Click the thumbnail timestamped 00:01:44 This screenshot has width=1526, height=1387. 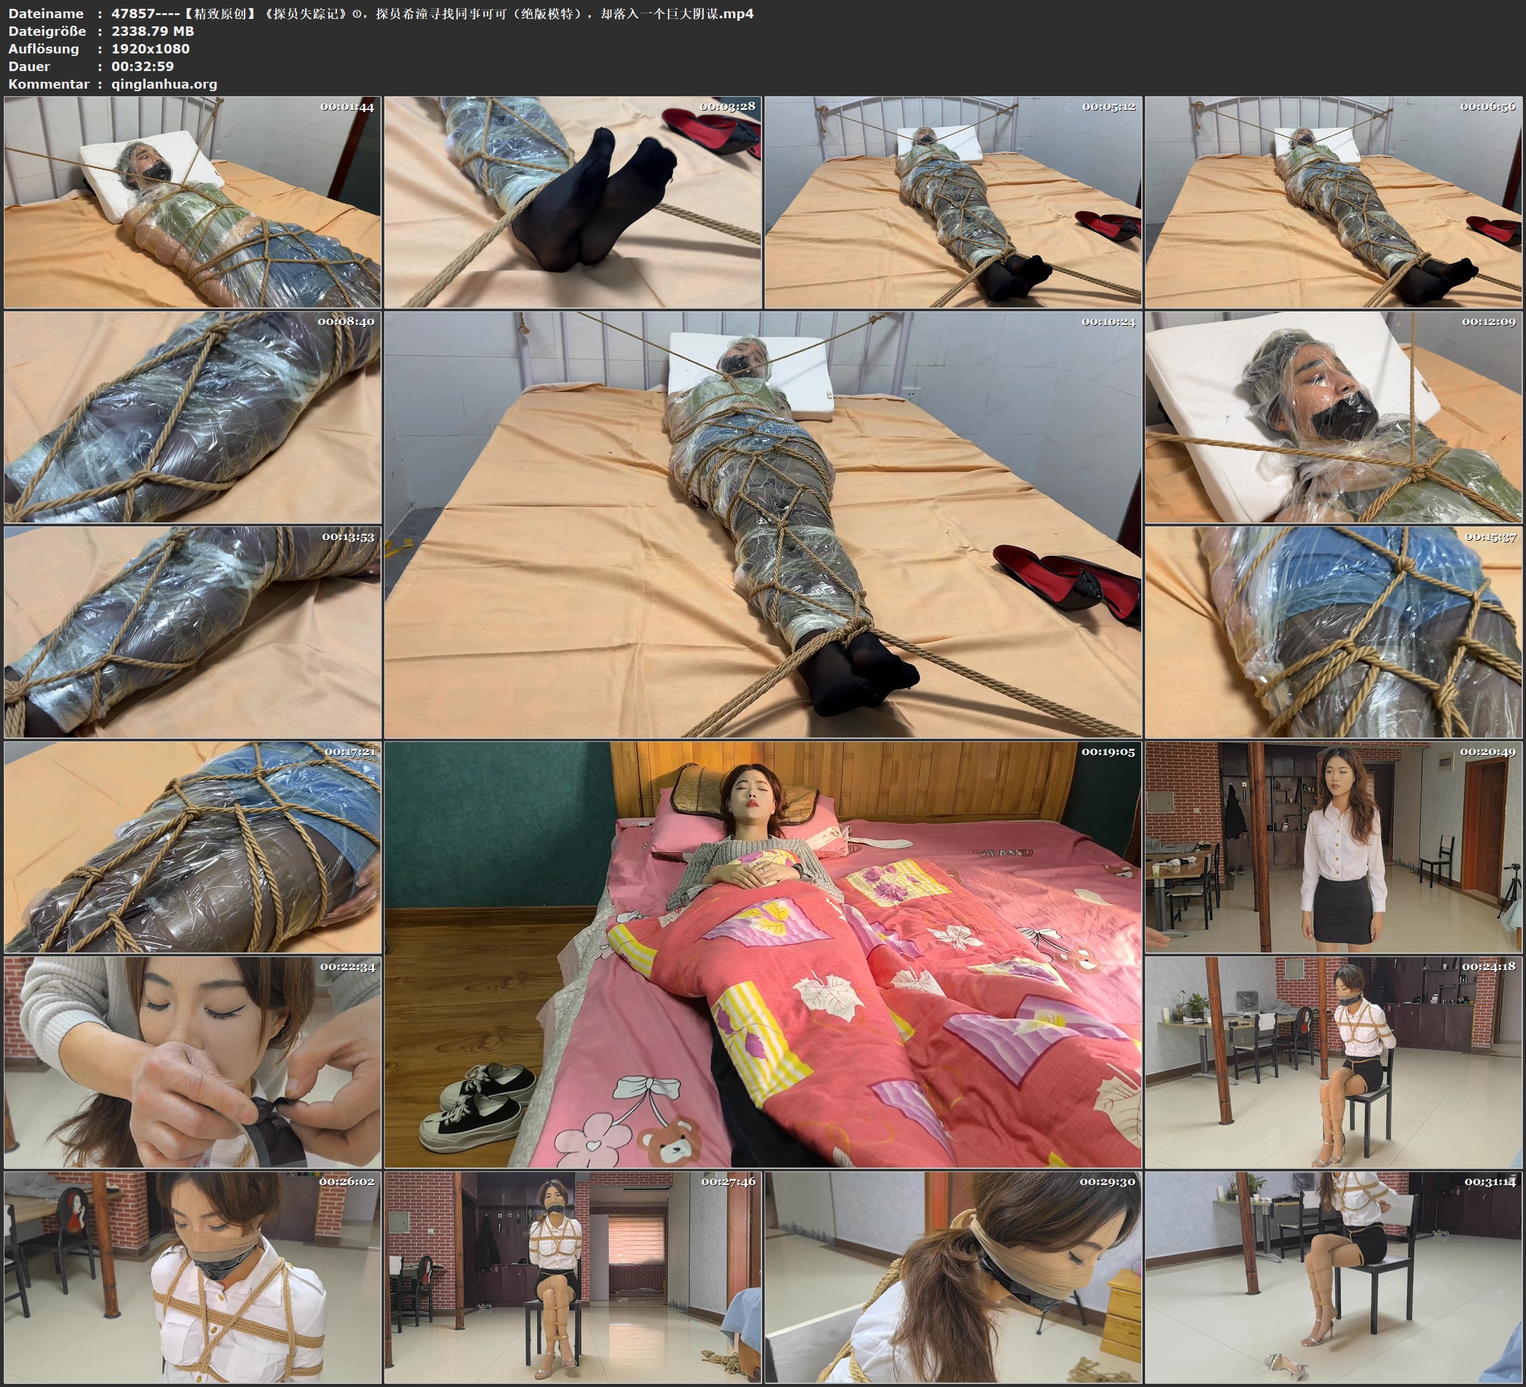tap(192, 202)
